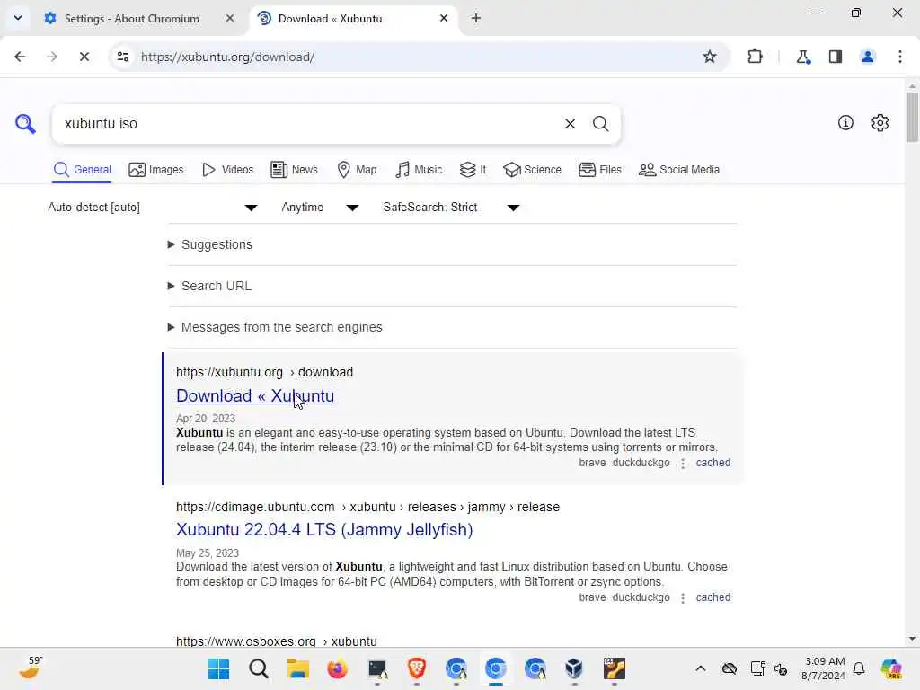Open the Windows Start menu
This screenshot has height=690, width=920.
tap(219, 668)
